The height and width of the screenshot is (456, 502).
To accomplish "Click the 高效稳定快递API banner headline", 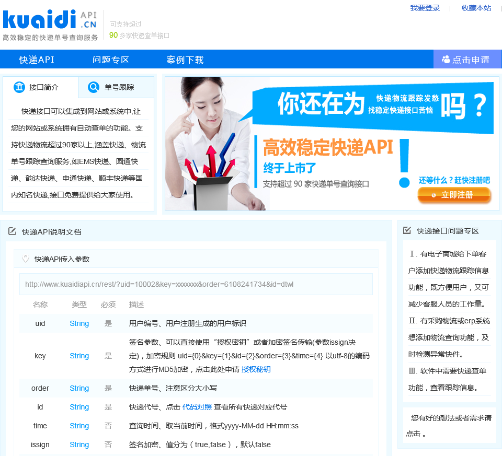I will (327, 147).
